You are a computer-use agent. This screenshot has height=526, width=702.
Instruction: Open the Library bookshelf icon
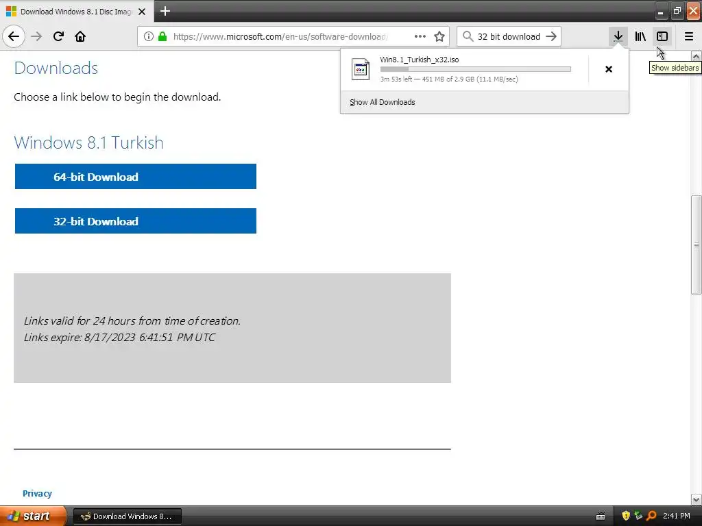[640, 36]
